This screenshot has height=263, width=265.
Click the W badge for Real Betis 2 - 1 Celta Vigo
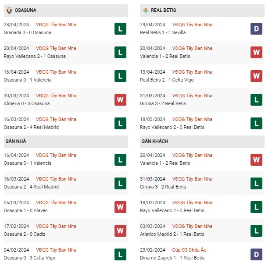pyautogui.click(x=257, y=76)
